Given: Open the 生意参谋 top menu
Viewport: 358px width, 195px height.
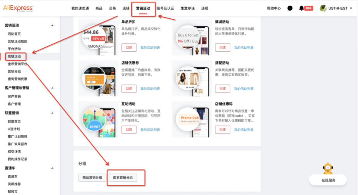Looking at the screenshot, I should (188, 8).
